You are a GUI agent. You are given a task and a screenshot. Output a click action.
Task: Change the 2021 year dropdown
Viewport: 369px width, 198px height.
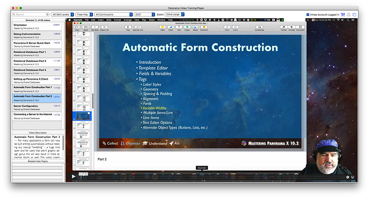click(x=144, y=14)
